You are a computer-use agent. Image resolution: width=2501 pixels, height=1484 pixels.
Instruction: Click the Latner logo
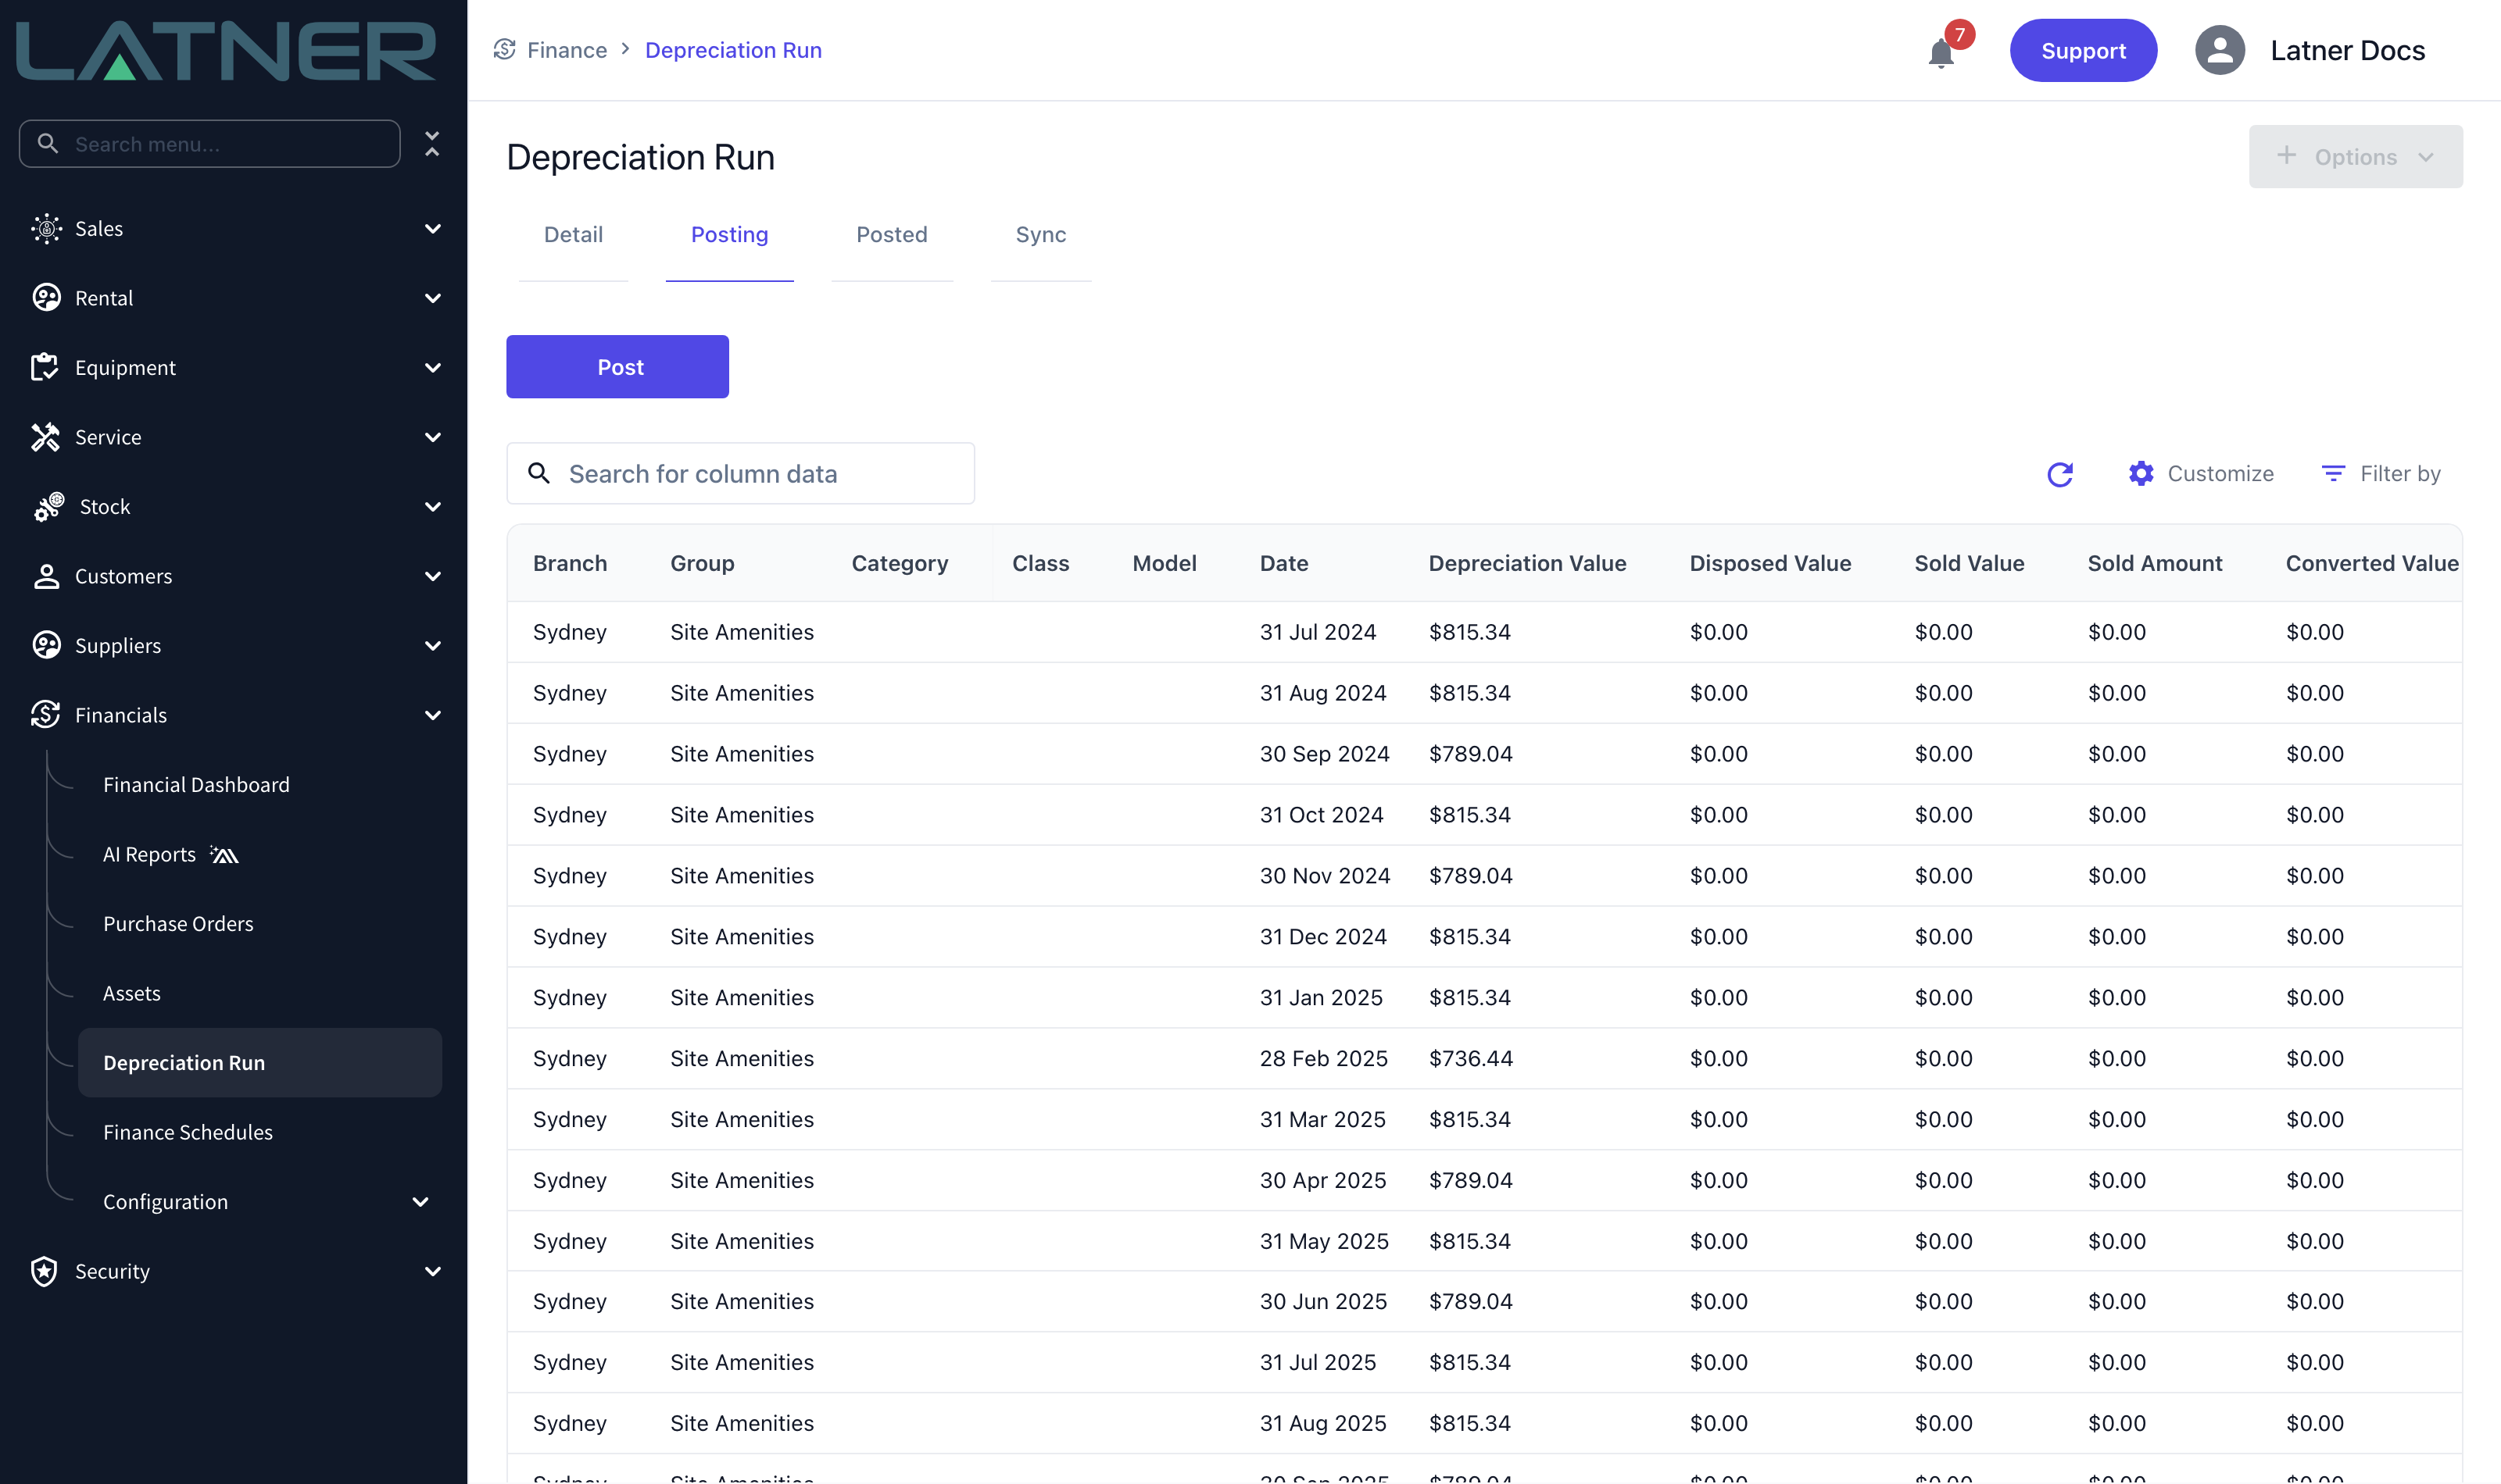[x=226, y=51]
